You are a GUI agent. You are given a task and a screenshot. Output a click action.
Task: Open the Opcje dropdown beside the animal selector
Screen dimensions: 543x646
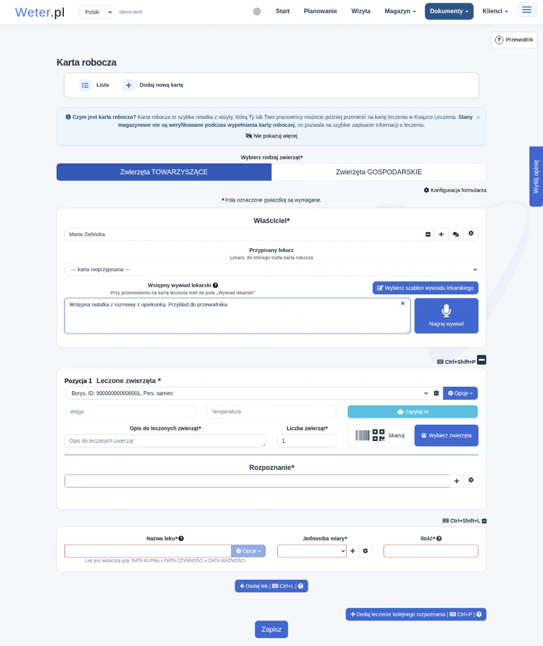[460, 393]
